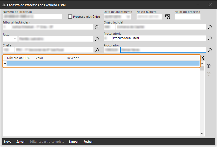Click the Procurador search magnifier
Screen dimensions: 217x147
tap(210, 50)
